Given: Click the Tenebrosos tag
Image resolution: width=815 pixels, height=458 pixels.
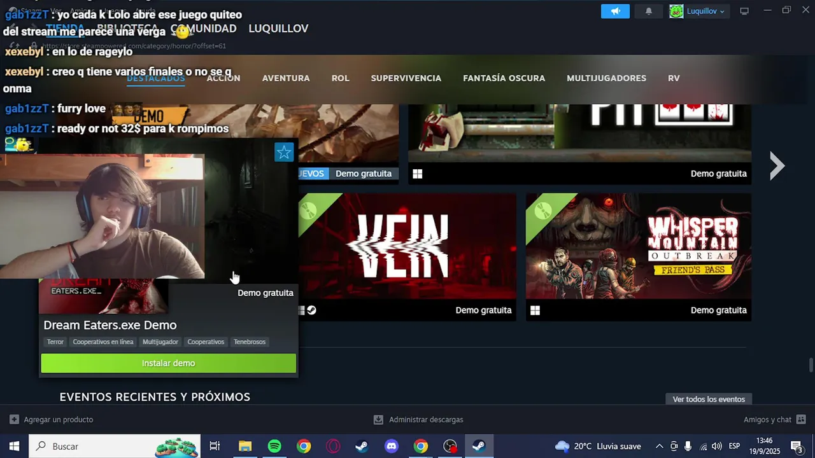Looking at the screenshot, I should [250, 342].
